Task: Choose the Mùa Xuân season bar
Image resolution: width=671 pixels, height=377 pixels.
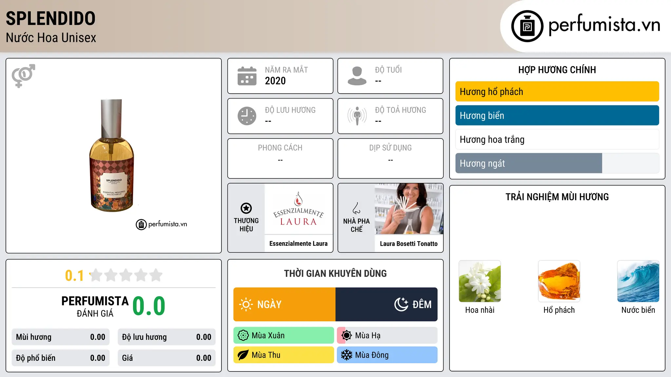Action: (284, 335)
